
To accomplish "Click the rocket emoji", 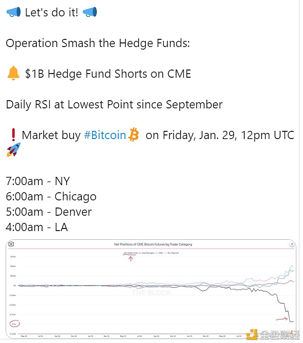I will pyautogui.click(x=14, y=150).
